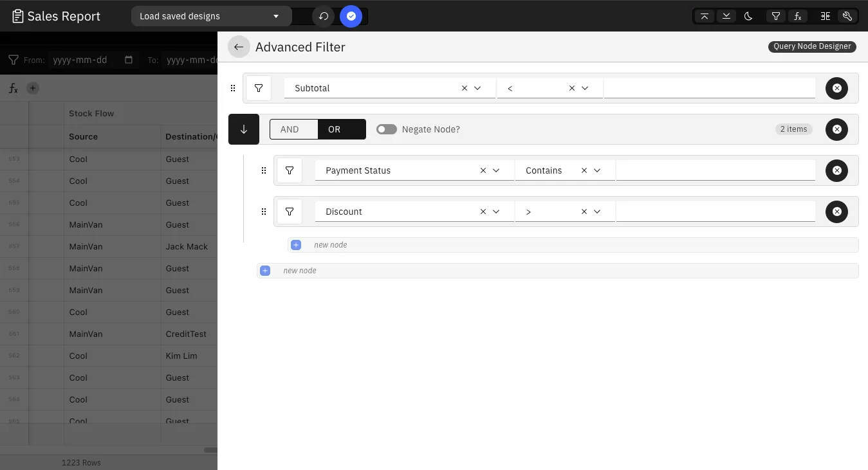The height and width of the screenshot is (470, 868).
Task: Click the CreditTest cell
Action: 186,334
